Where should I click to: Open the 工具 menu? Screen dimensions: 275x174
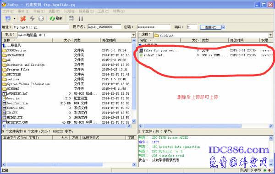(103, 11)
